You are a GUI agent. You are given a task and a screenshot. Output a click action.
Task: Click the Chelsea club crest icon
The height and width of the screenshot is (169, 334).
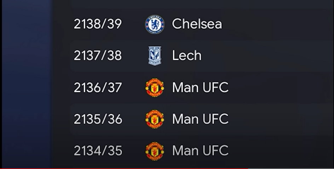[x=155, y=24]
